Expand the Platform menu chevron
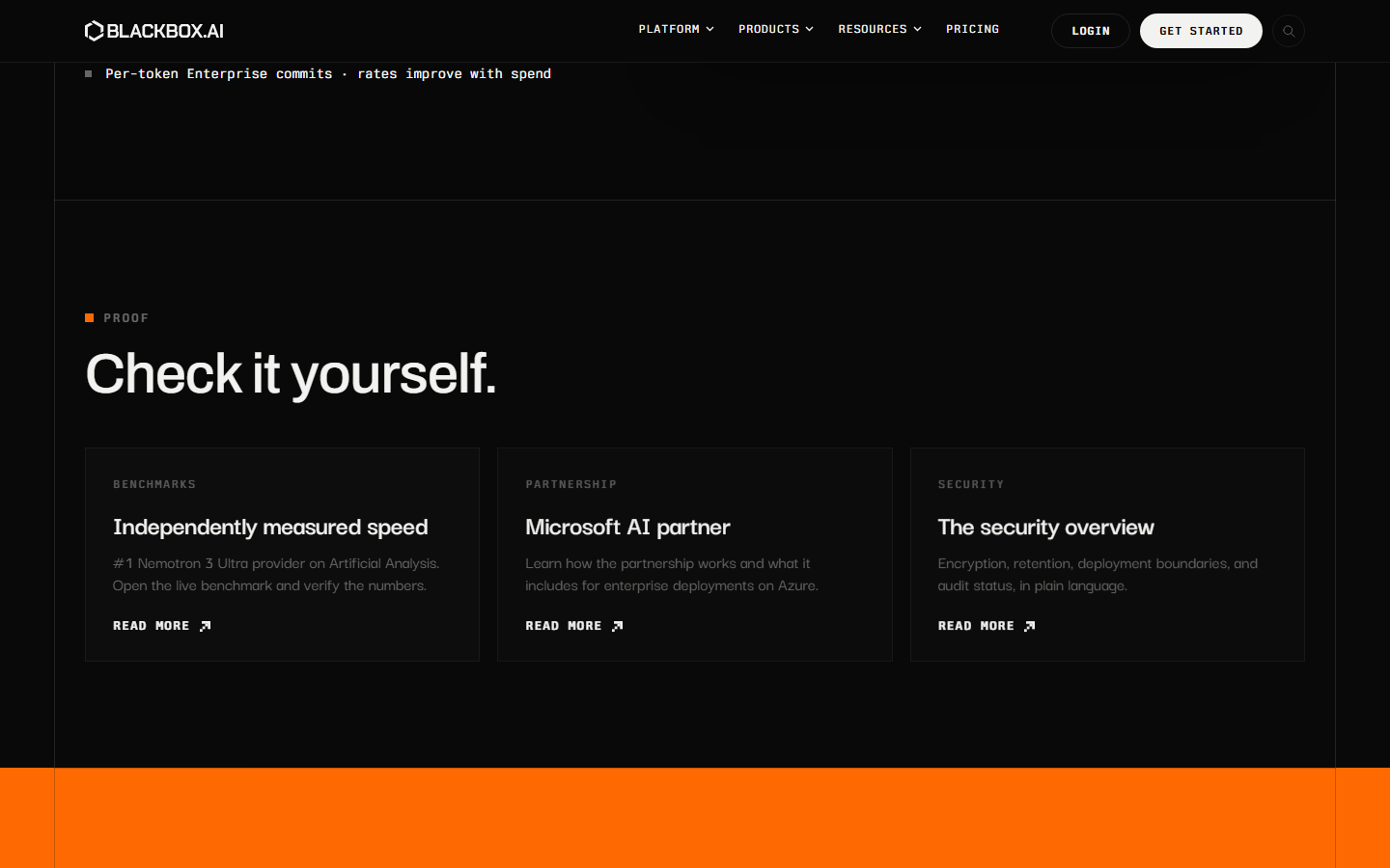This screenshot has width=1390, height=868. coord(710,29)
